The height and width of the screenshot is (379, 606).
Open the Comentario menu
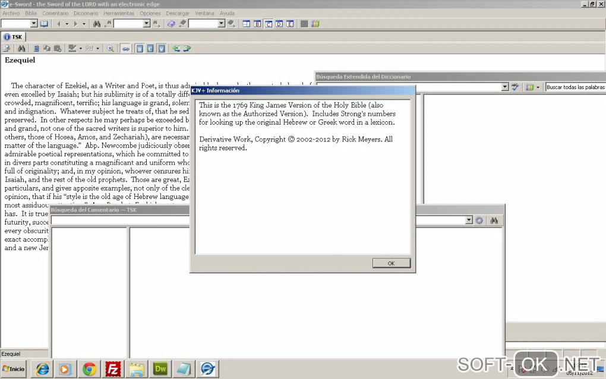(55, 13)
